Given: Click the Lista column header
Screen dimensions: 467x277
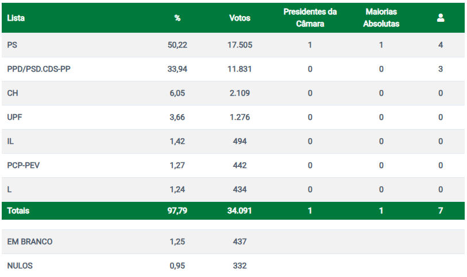Looking at the screenshot, I should click(16, 18).
